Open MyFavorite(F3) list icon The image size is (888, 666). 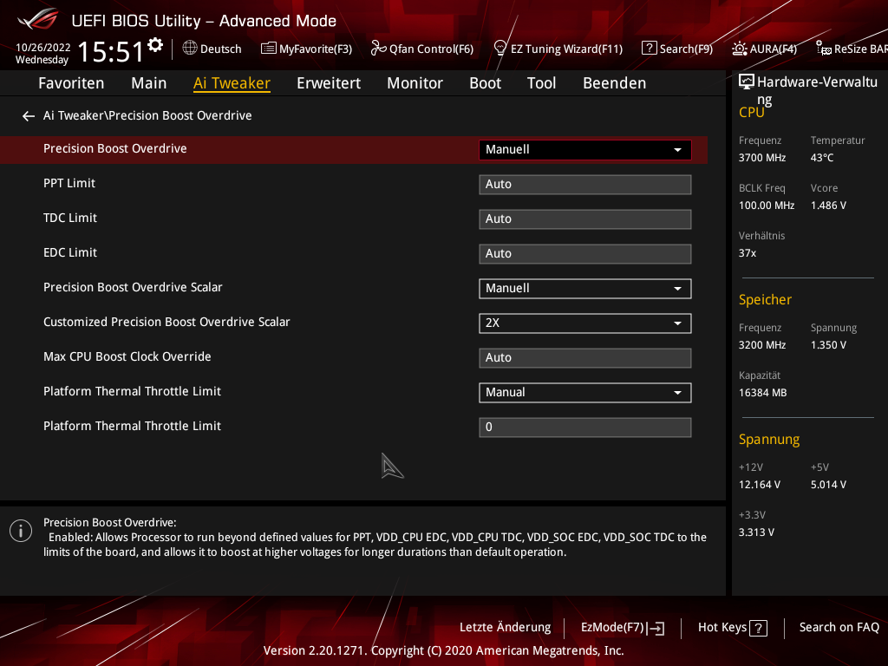point(269,49)
